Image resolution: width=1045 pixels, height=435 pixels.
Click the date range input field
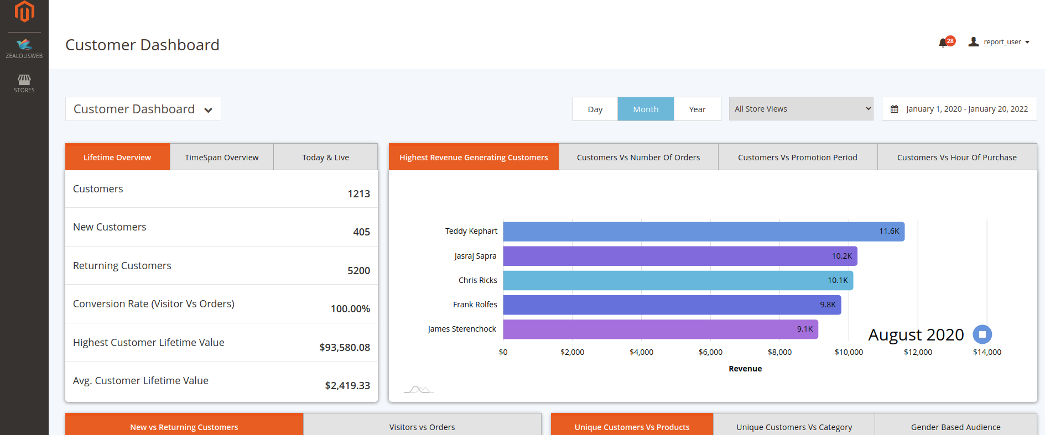pos(966,109)
